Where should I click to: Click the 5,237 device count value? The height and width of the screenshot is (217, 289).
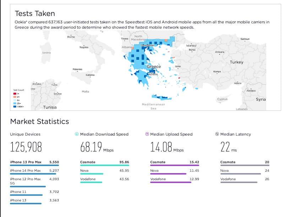pyautogui.click(x=54, y=171)
